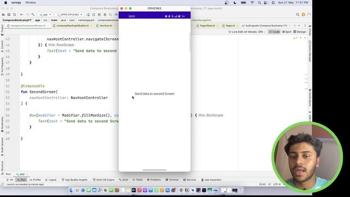Open the Logcat tool window
Viewport: 350px width, 197px height.
[51, 179]
